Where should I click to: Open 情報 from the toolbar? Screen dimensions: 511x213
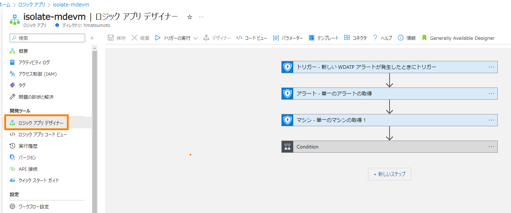pos(407,38)
